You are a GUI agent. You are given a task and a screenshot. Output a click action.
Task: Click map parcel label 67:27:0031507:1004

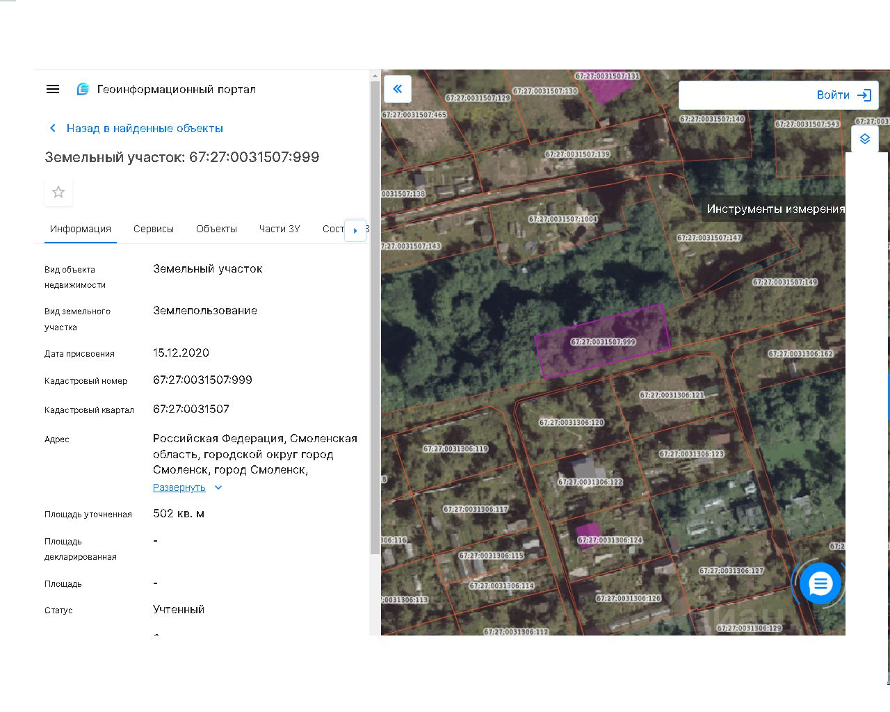563,219
